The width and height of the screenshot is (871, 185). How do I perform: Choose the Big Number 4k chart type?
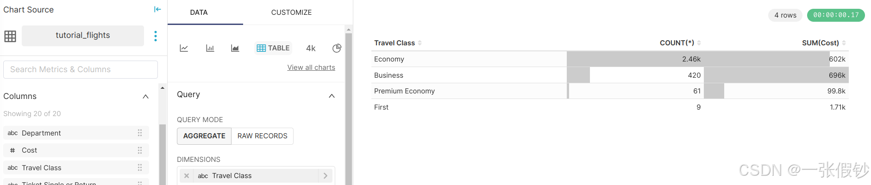[x=311, y=48]
